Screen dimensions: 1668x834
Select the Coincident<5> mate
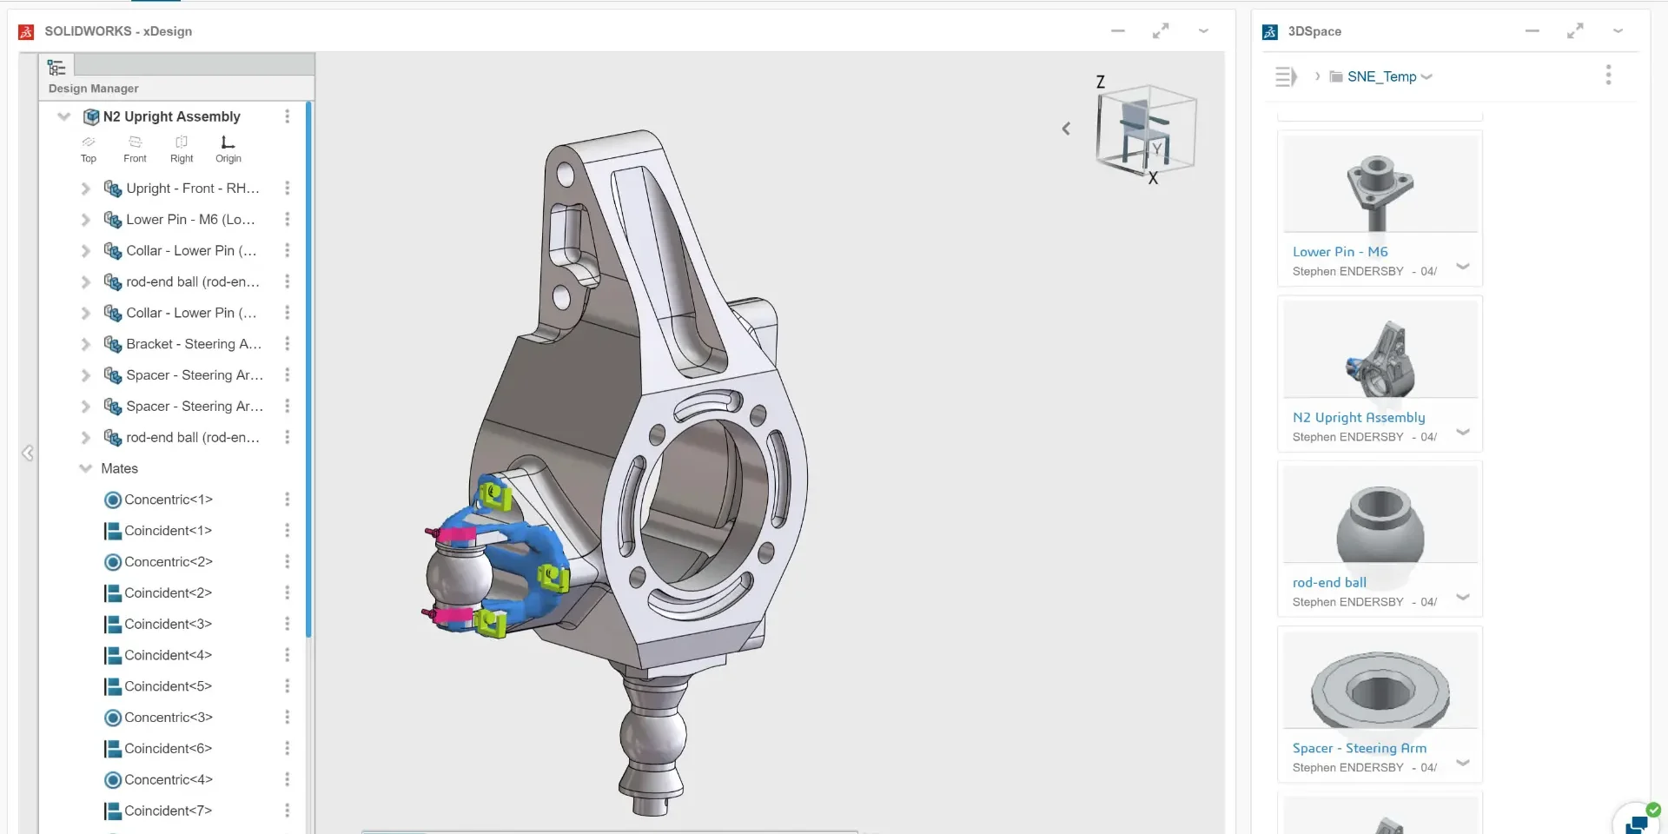(x=168, y=686)
